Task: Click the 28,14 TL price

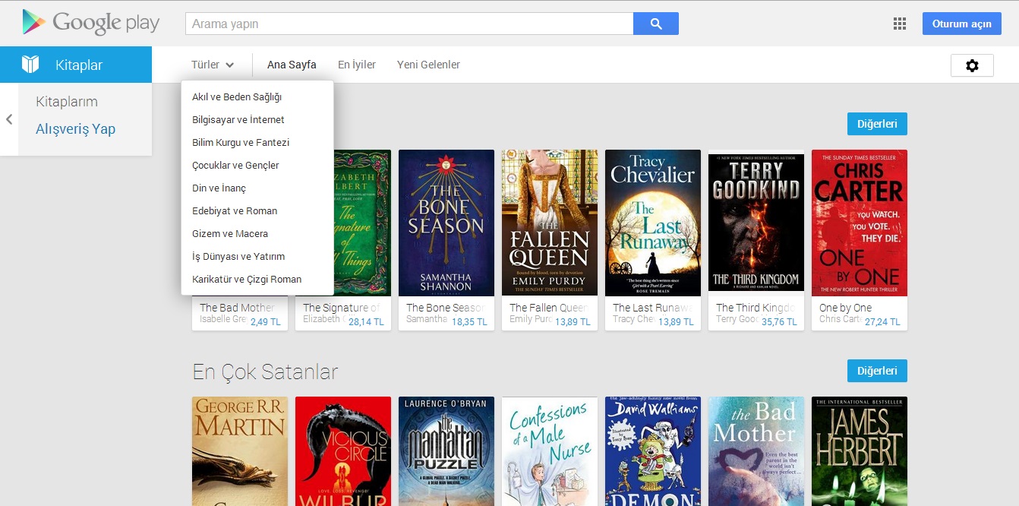Action: click(366, 322)
